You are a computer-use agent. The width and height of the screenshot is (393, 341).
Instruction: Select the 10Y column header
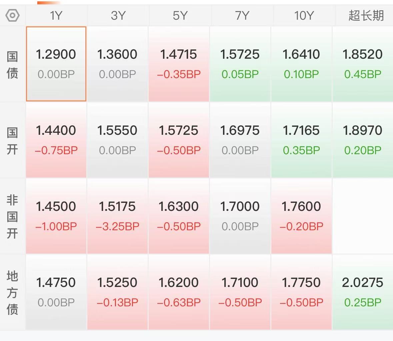(x=303, y=16)
